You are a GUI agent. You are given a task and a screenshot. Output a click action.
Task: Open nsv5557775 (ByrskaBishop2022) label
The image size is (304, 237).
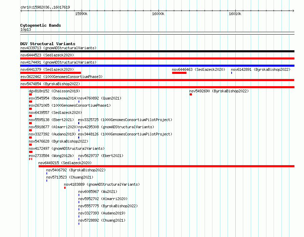[x=108, y=206]
